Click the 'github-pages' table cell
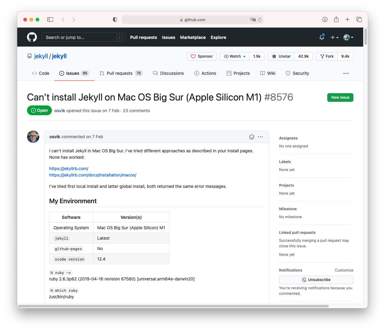 pyautogui.click(x=71, y=249)
